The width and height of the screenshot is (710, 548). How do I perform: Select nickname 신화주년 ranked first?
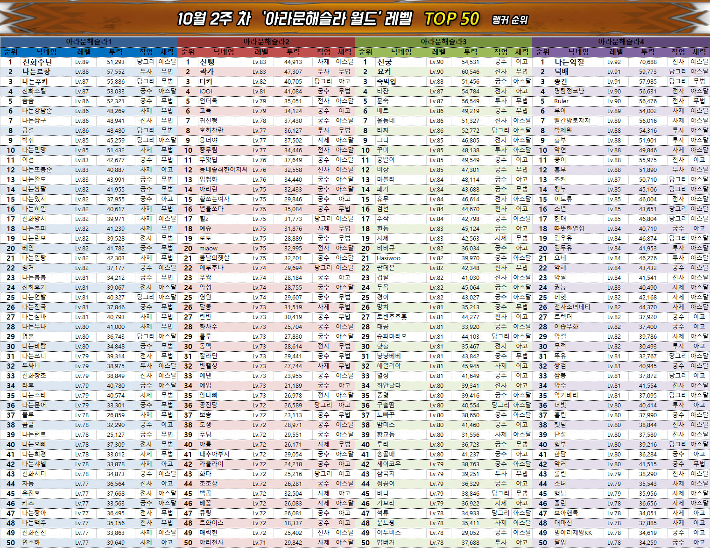(37, 62)
